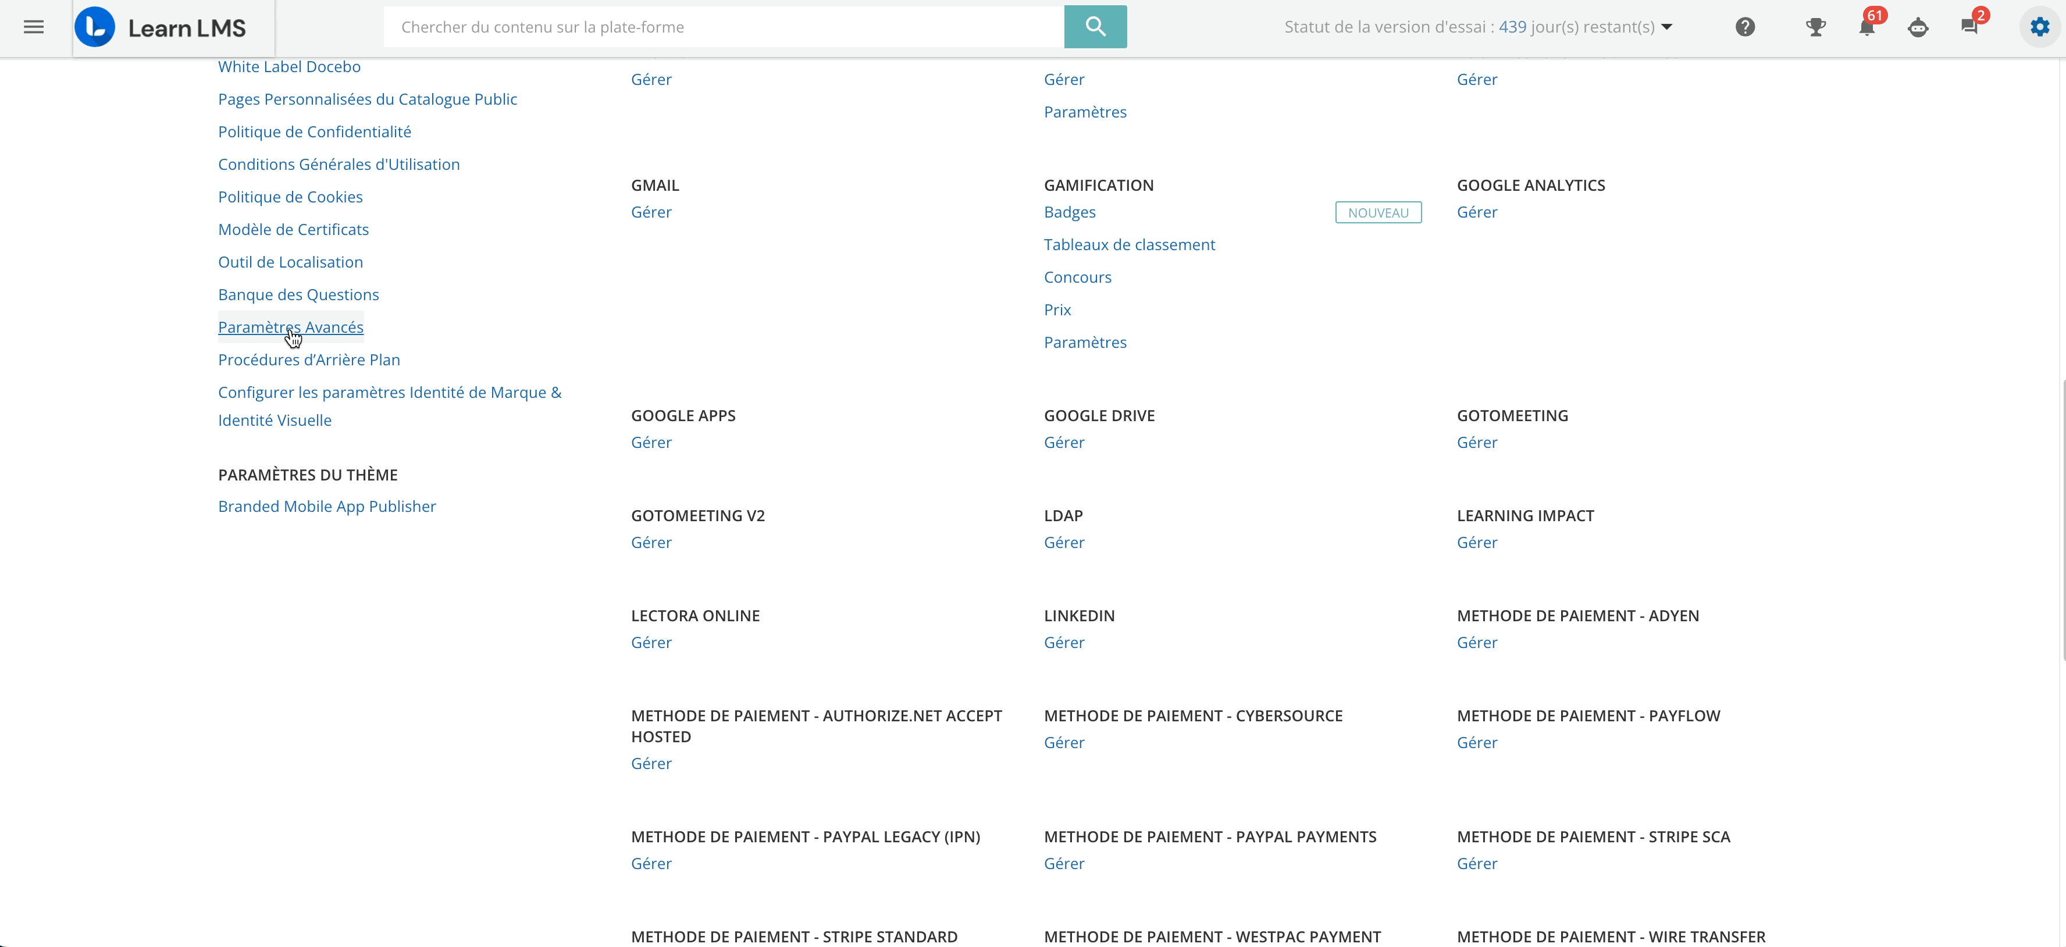Click the search magnifier button

[x=1095, y=27]
